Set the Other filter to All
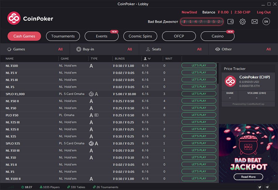Screen dimensions: 278x190 pos(268,49)
